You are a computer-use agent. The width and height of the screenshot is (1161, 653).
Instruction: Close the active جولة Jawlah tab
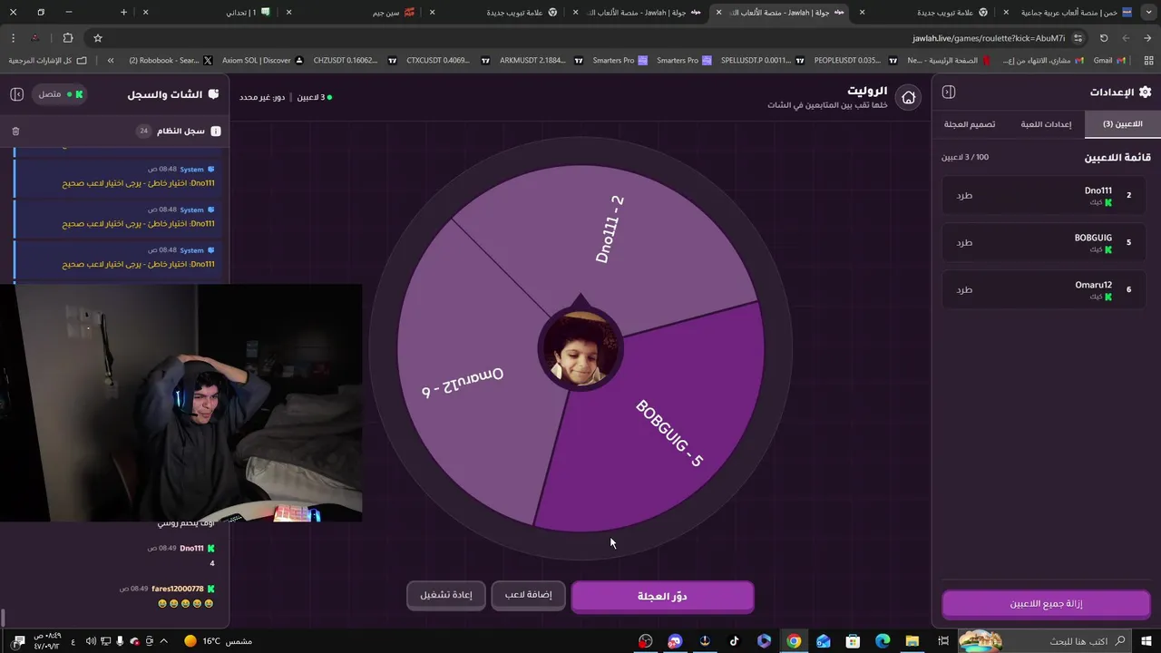[718, 12]
